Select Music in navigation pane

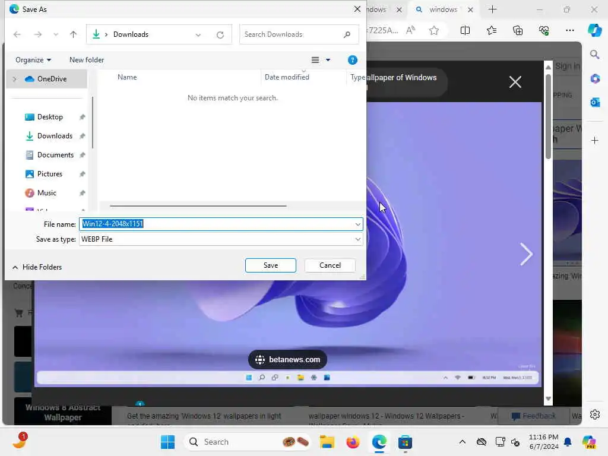click(x=46, y=193)
